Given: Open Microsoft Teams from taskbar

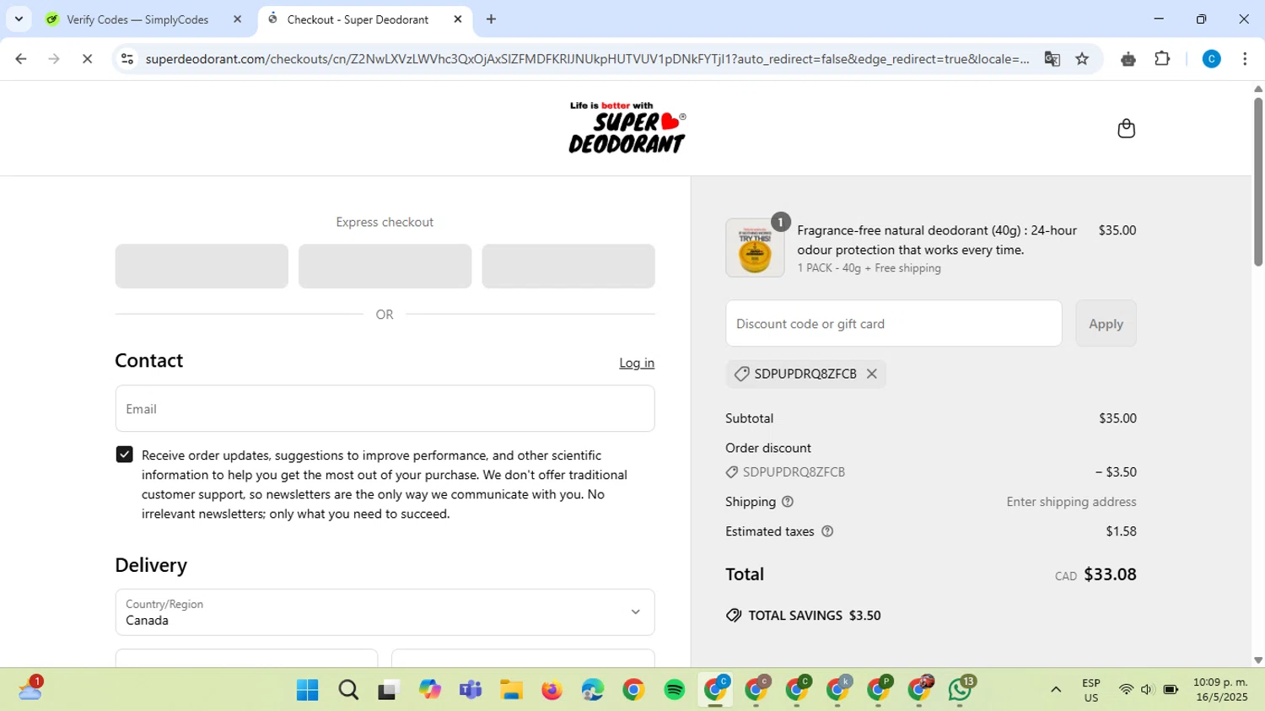Looking at the screenshot, I should tap(470, 690).
